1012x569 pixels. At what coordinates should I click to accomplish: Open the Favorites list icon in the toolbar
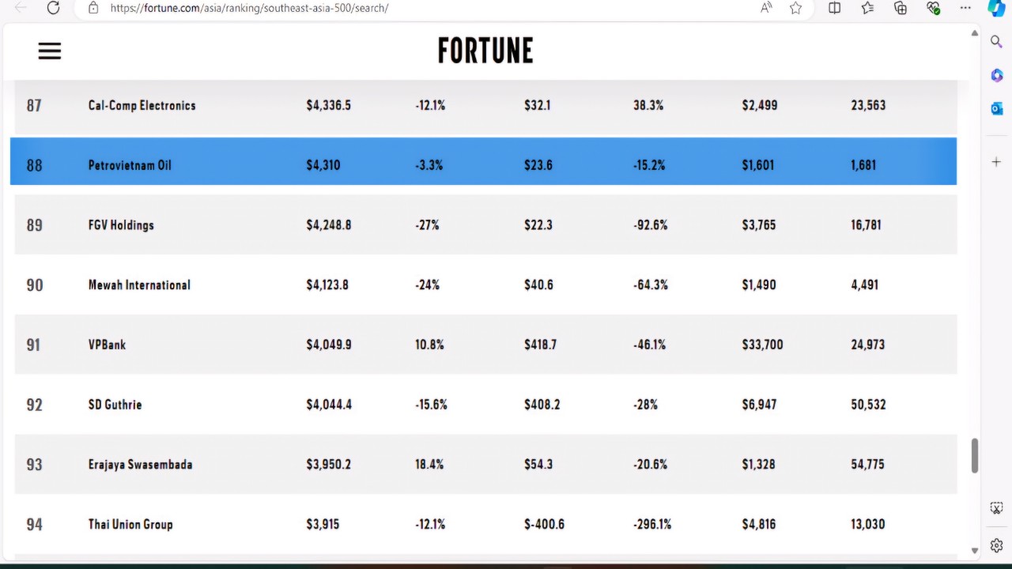867,8
